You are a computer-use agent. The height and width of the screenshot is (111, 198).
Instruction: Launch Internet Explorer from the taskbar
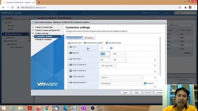12,108
